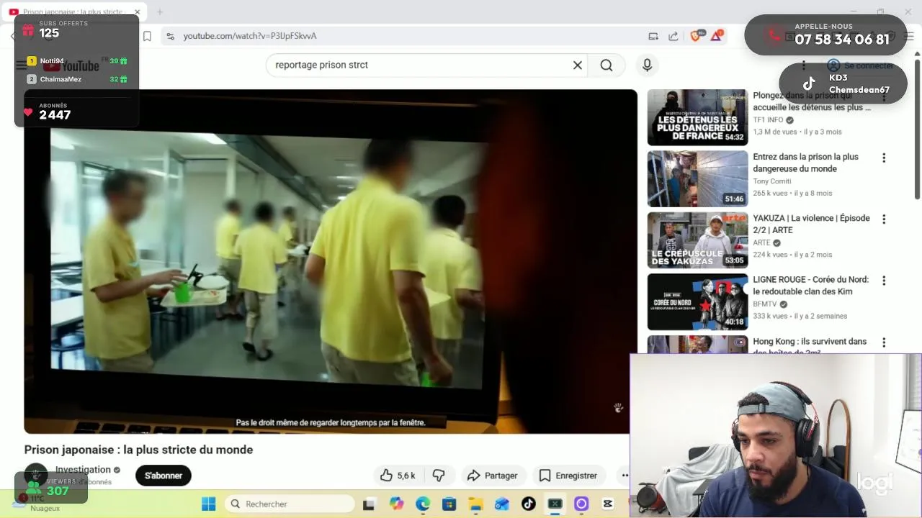The width and height of the screenshot is (922, 518).
Task: Open title Hong Kong : ils survivent dans
Action: 810,346
